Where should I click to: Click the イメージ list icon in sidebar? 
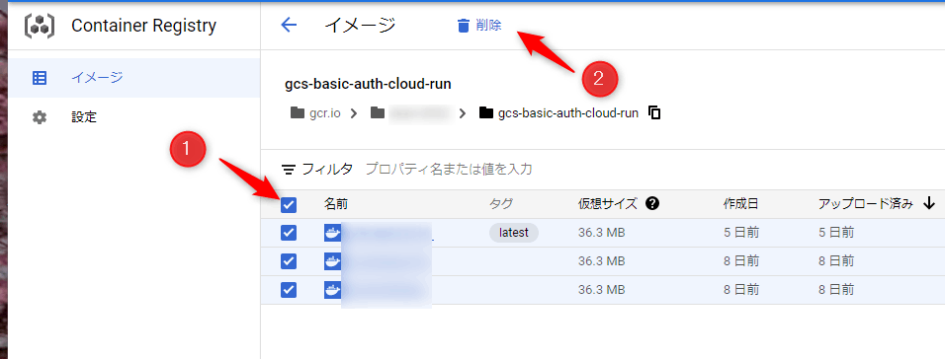40,78
